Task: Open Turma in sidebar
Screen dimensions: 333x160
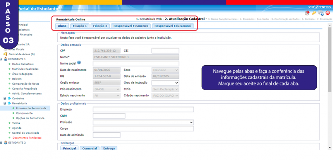Action: tap(16, 123)
